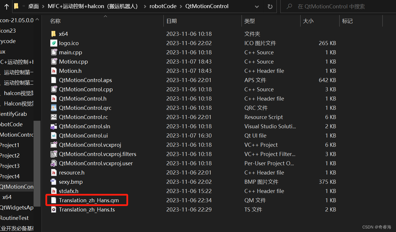Screen dimensions: 396x232
Task: Select the Translation_zh_Hans.qm file name
Action: [89, 200]
